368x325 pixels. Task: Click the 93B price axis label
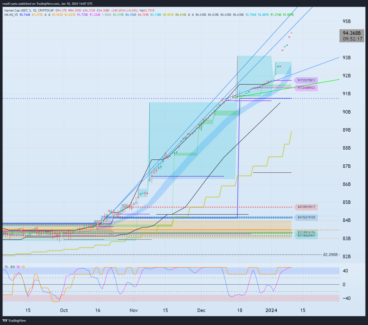[x=346, y=58]
